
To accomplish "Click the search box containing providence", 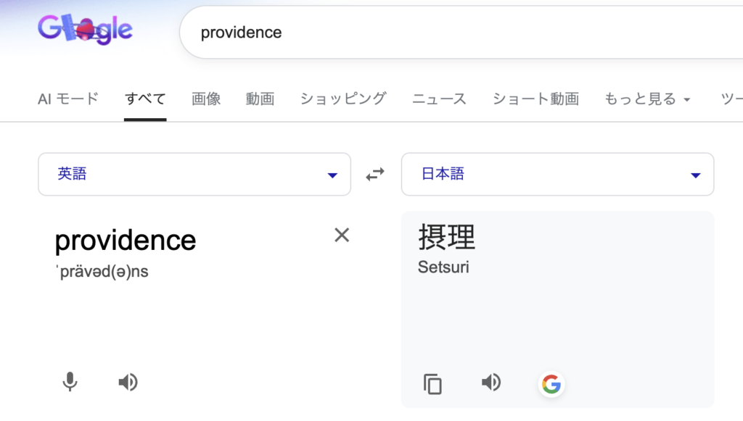I will coord(435,33).
